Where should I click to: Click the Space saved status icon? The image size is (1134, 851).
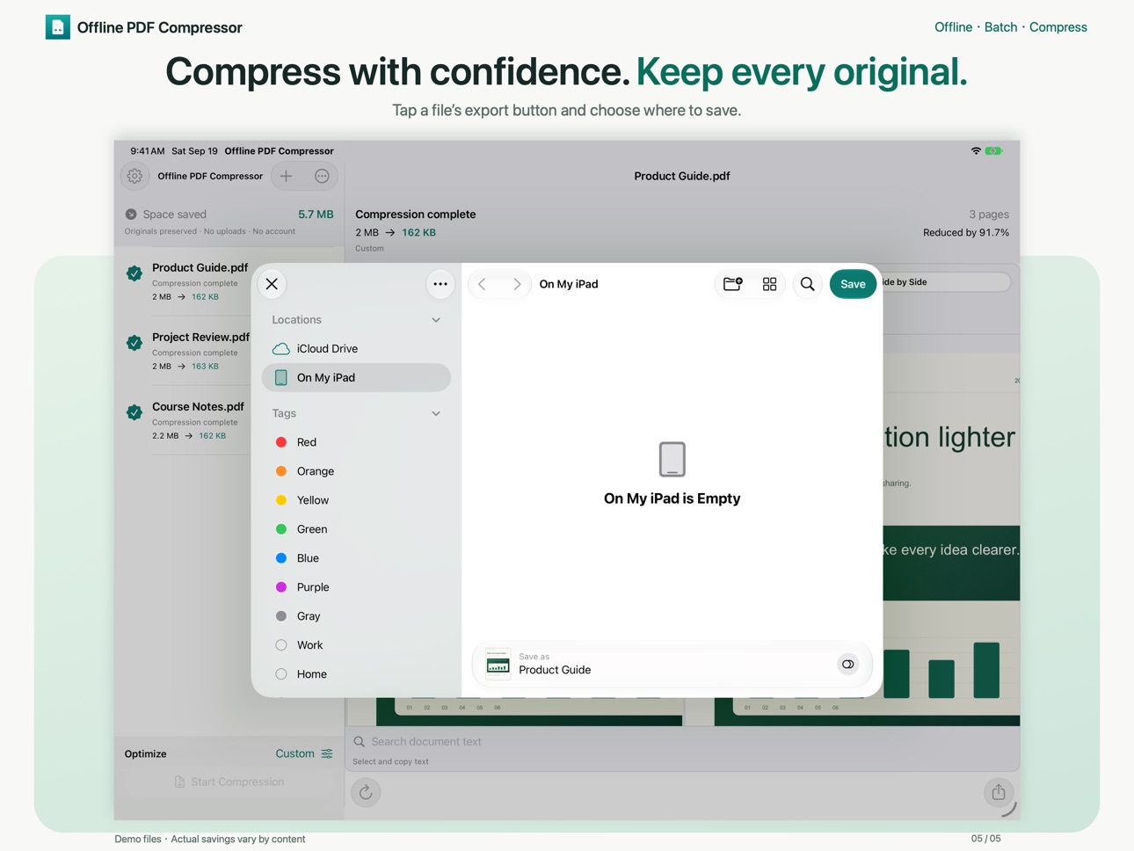[131, 215]
